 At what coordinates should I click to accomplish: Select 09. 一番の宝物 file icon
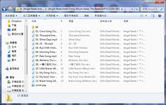33,64
